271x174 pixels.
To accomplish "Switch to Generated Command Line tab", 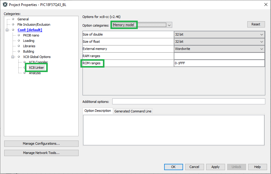I will 133,111.
